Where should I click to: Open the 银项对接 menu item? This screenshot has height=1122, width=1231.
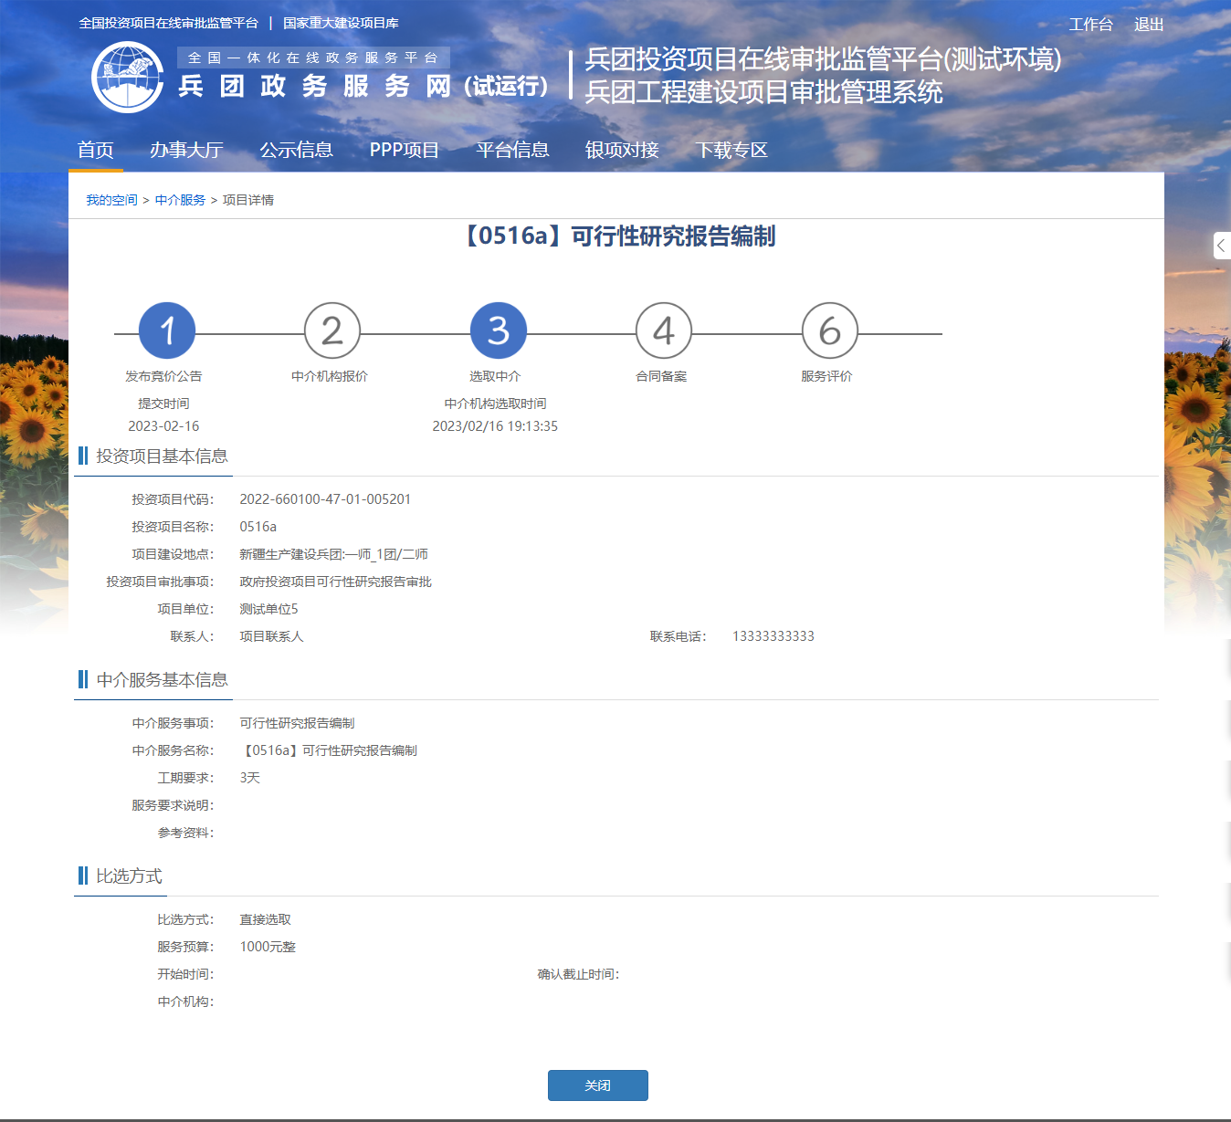click(622, 150)
